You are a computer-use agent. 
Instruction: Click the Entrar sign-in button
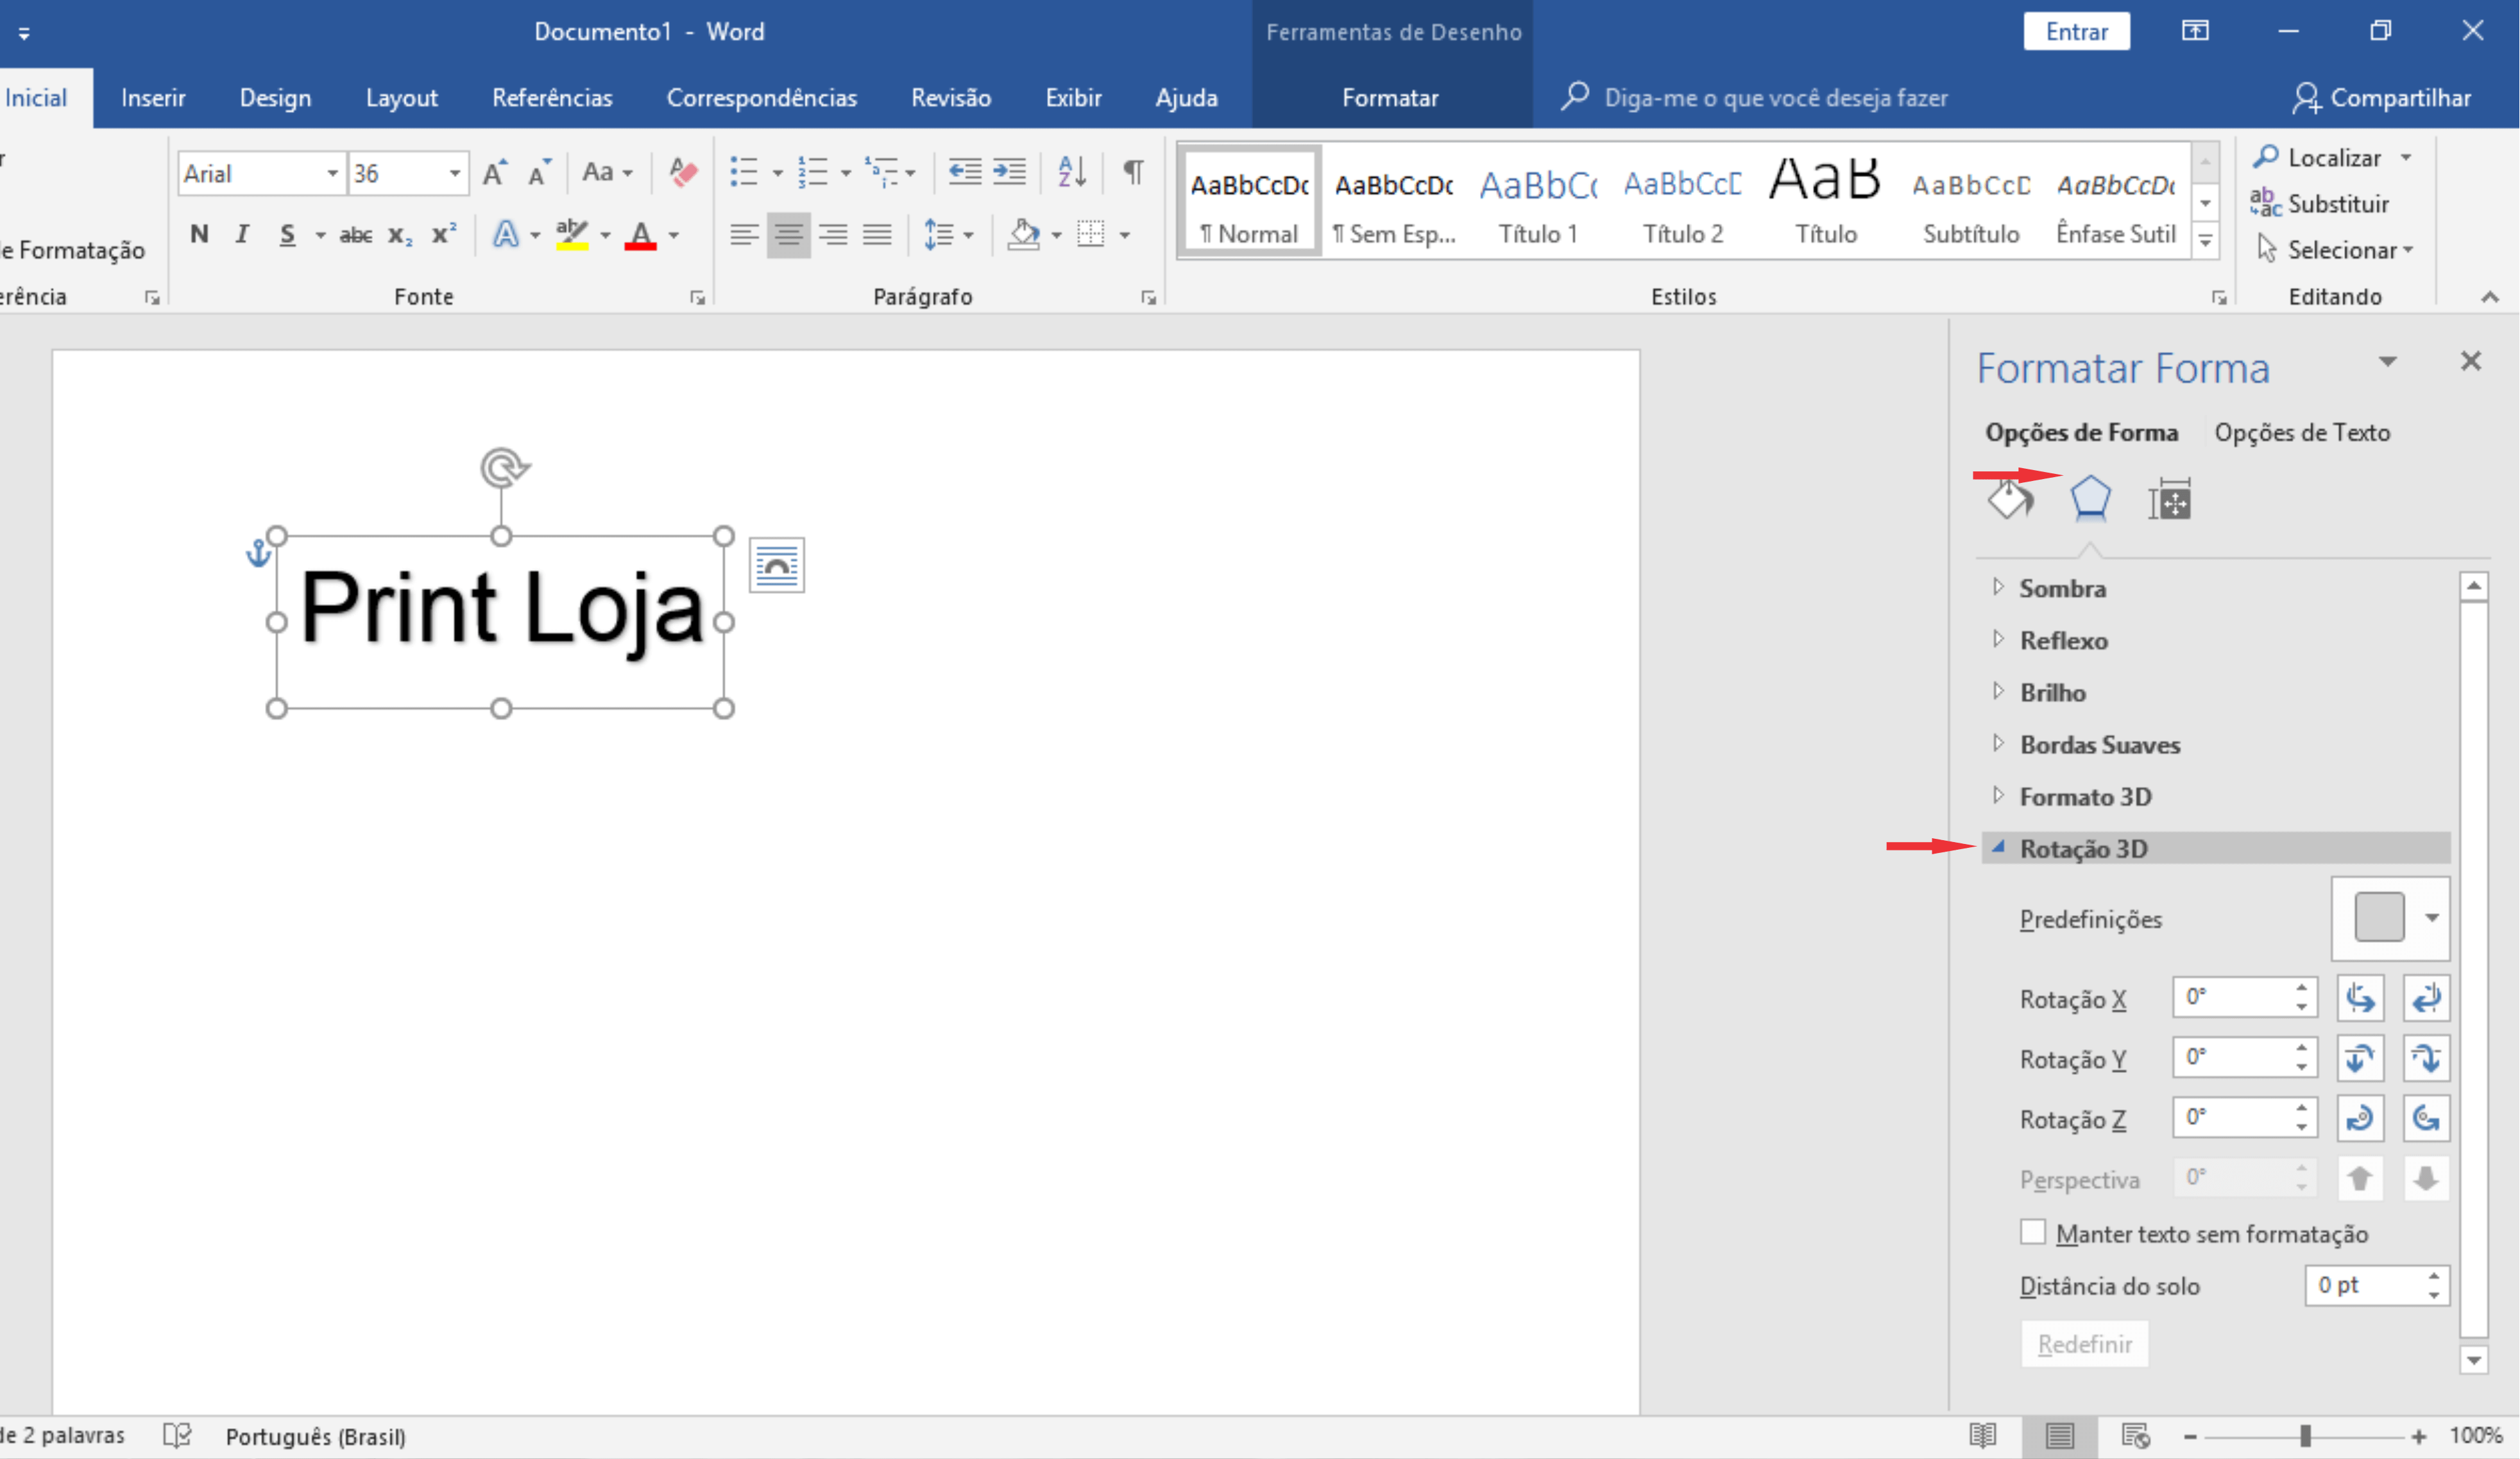click(x=2075, y=32)
